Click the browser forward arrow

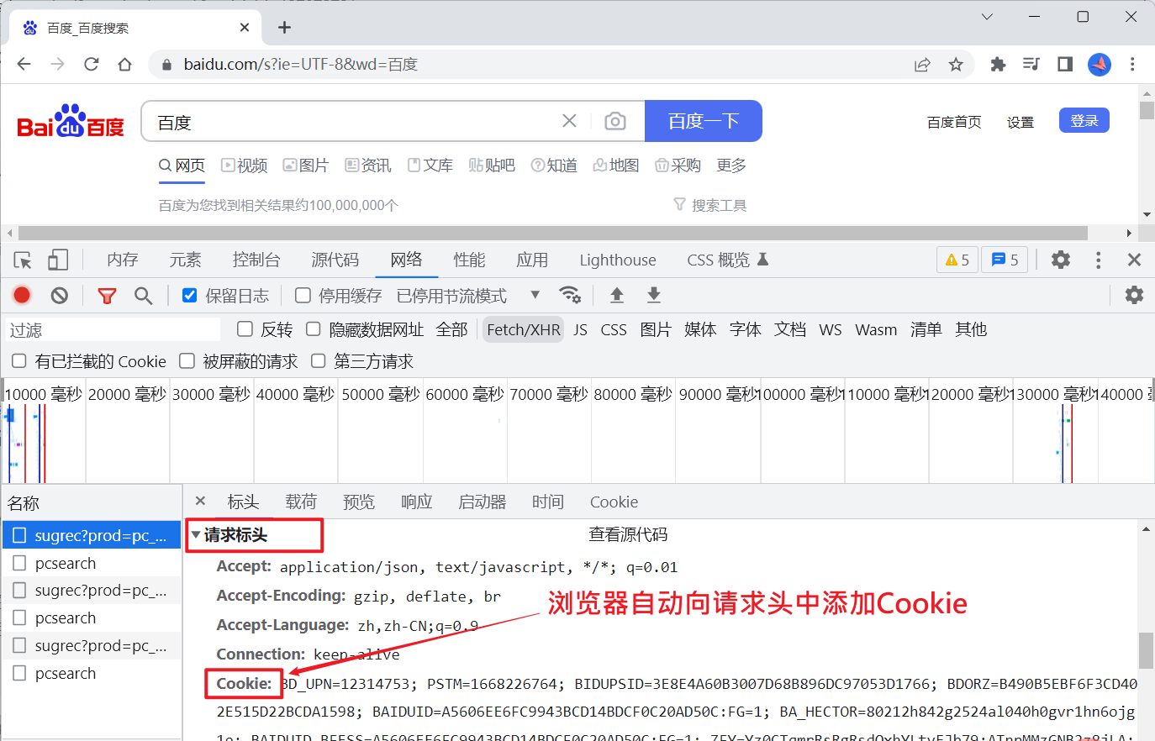tap(57, 64)
